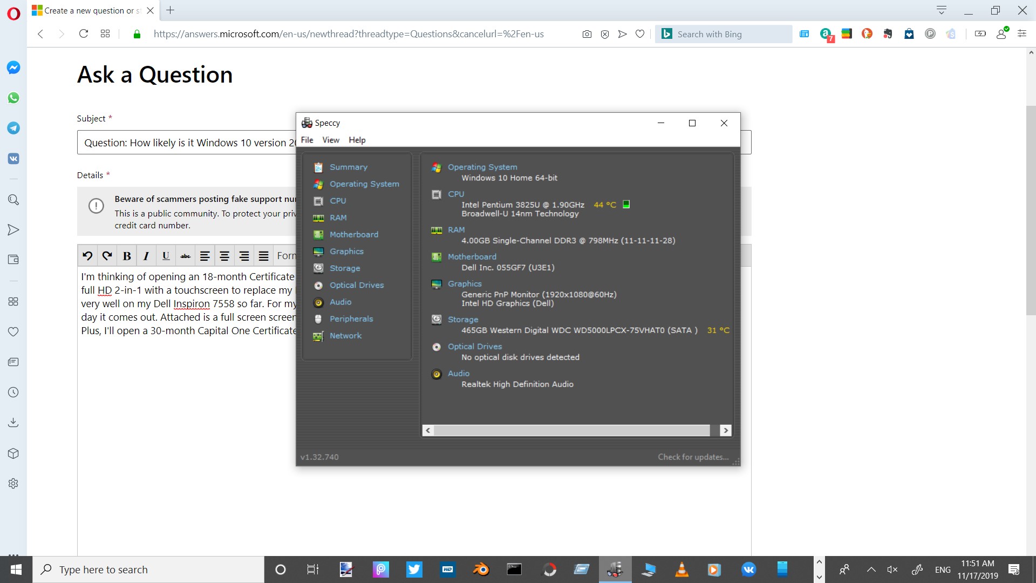Click Speccy scrollbar left arrow

coord(428,430)
